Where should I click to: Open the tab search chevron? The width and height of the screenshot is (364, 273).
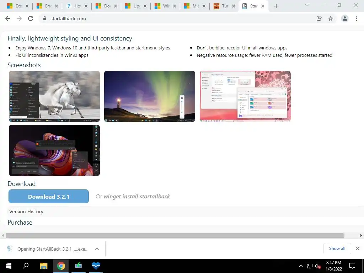(307, 5)
